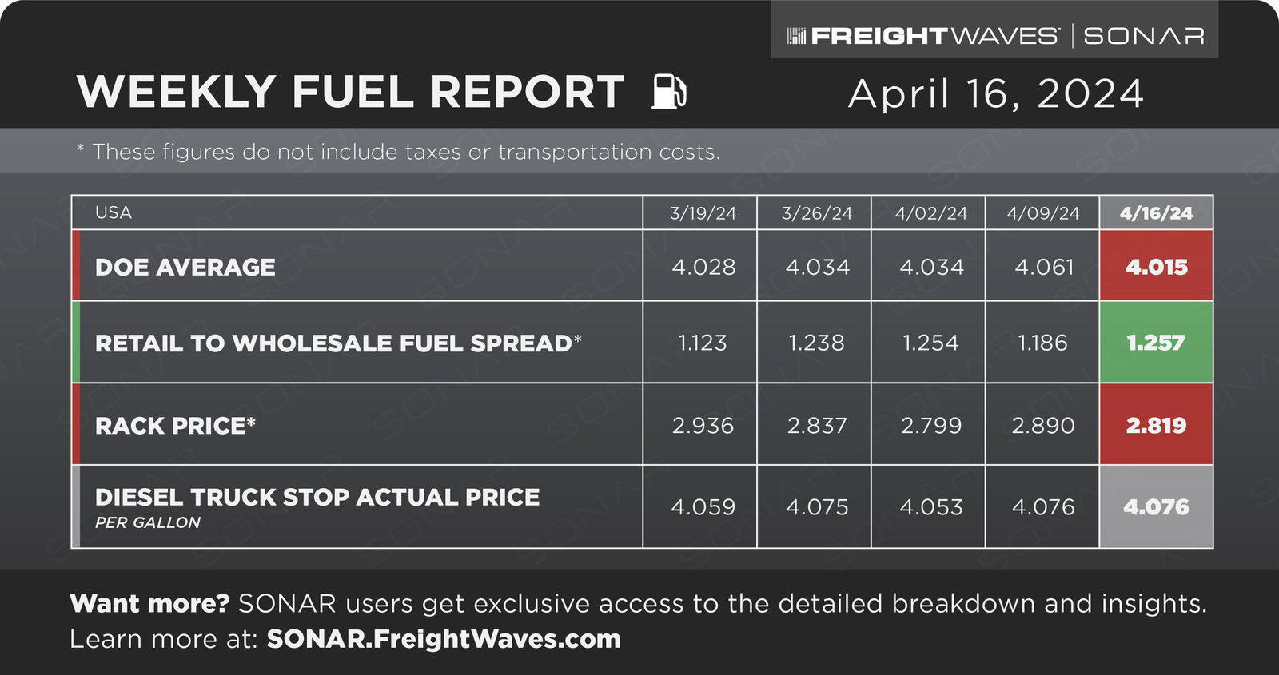Click the fuel pump icon
The height and width of the screenshot is (675, 1279).
pyautogui.click(x=669, y=91)
